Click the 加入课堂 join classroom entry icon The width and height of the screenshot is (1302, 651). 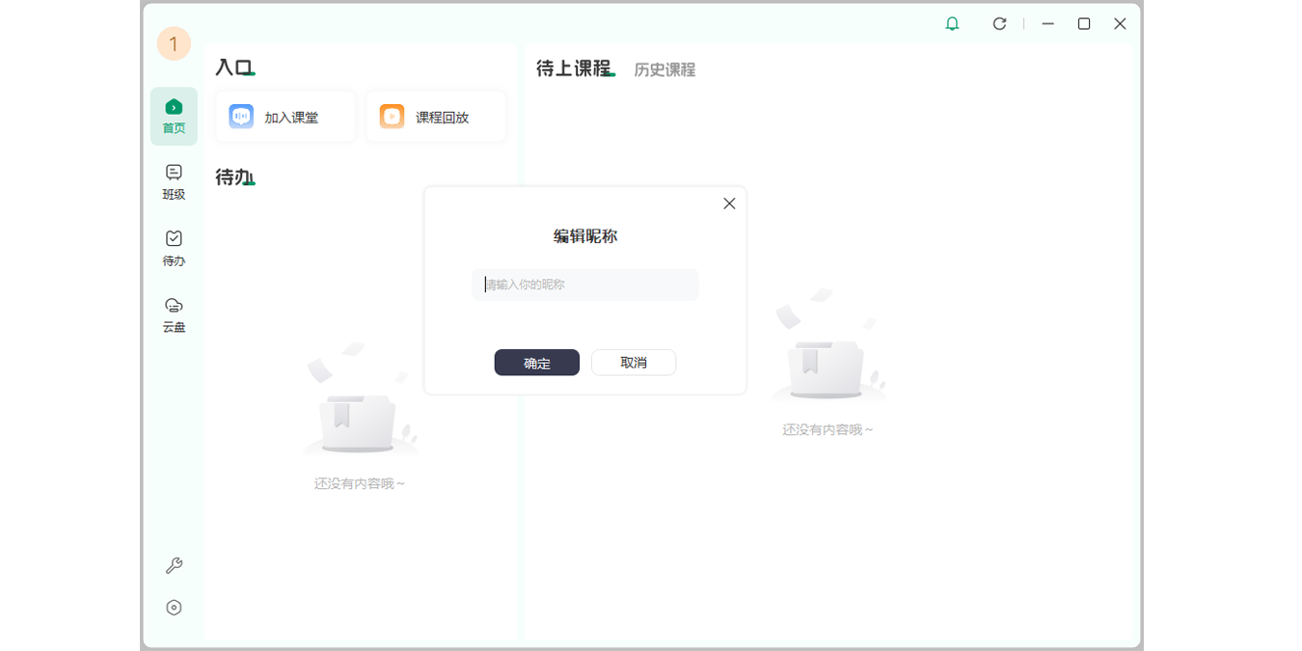242,116
